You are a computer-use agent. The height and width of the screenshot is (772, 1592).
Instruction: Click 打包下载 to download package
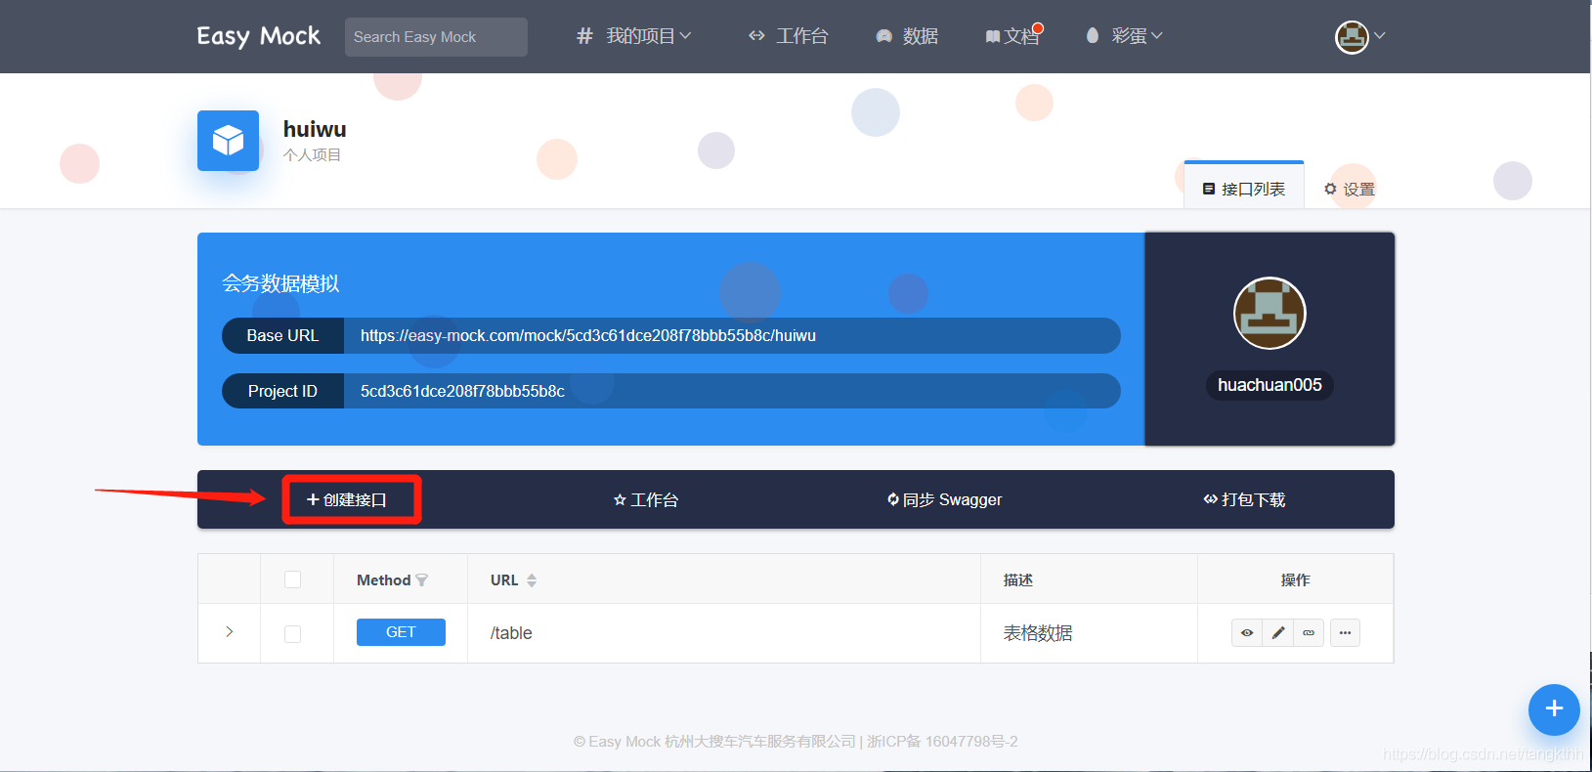(x=1244, y=499)
